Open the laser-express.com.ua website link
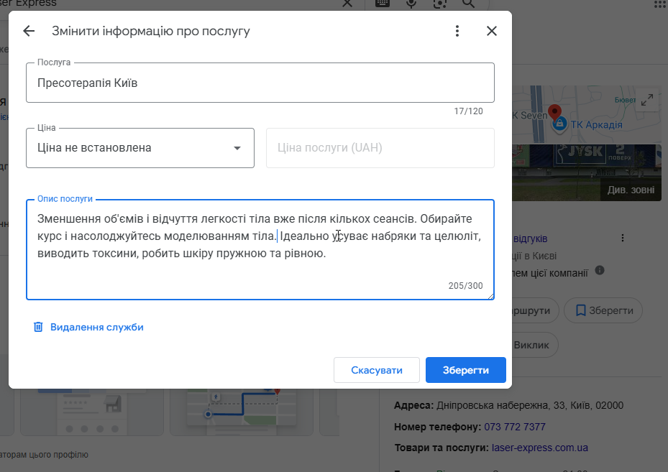 [x=540, y=448]
